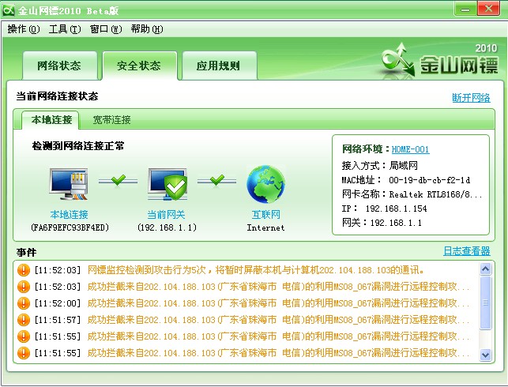
Task: Select the 11:51:57 intercepted attack event text
Action: pos(278,320)
